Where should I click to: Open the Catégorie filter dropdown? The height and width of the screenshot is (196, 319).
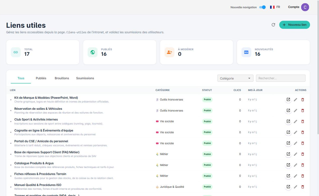click(x=235, y=78)
